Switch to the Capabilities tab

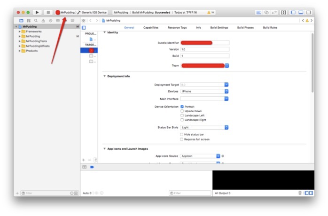pyautogui.click(x=151, y=28)
